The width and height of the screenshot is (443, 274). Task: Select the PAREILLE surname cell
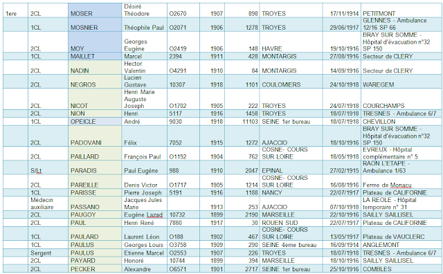point(95,182)
